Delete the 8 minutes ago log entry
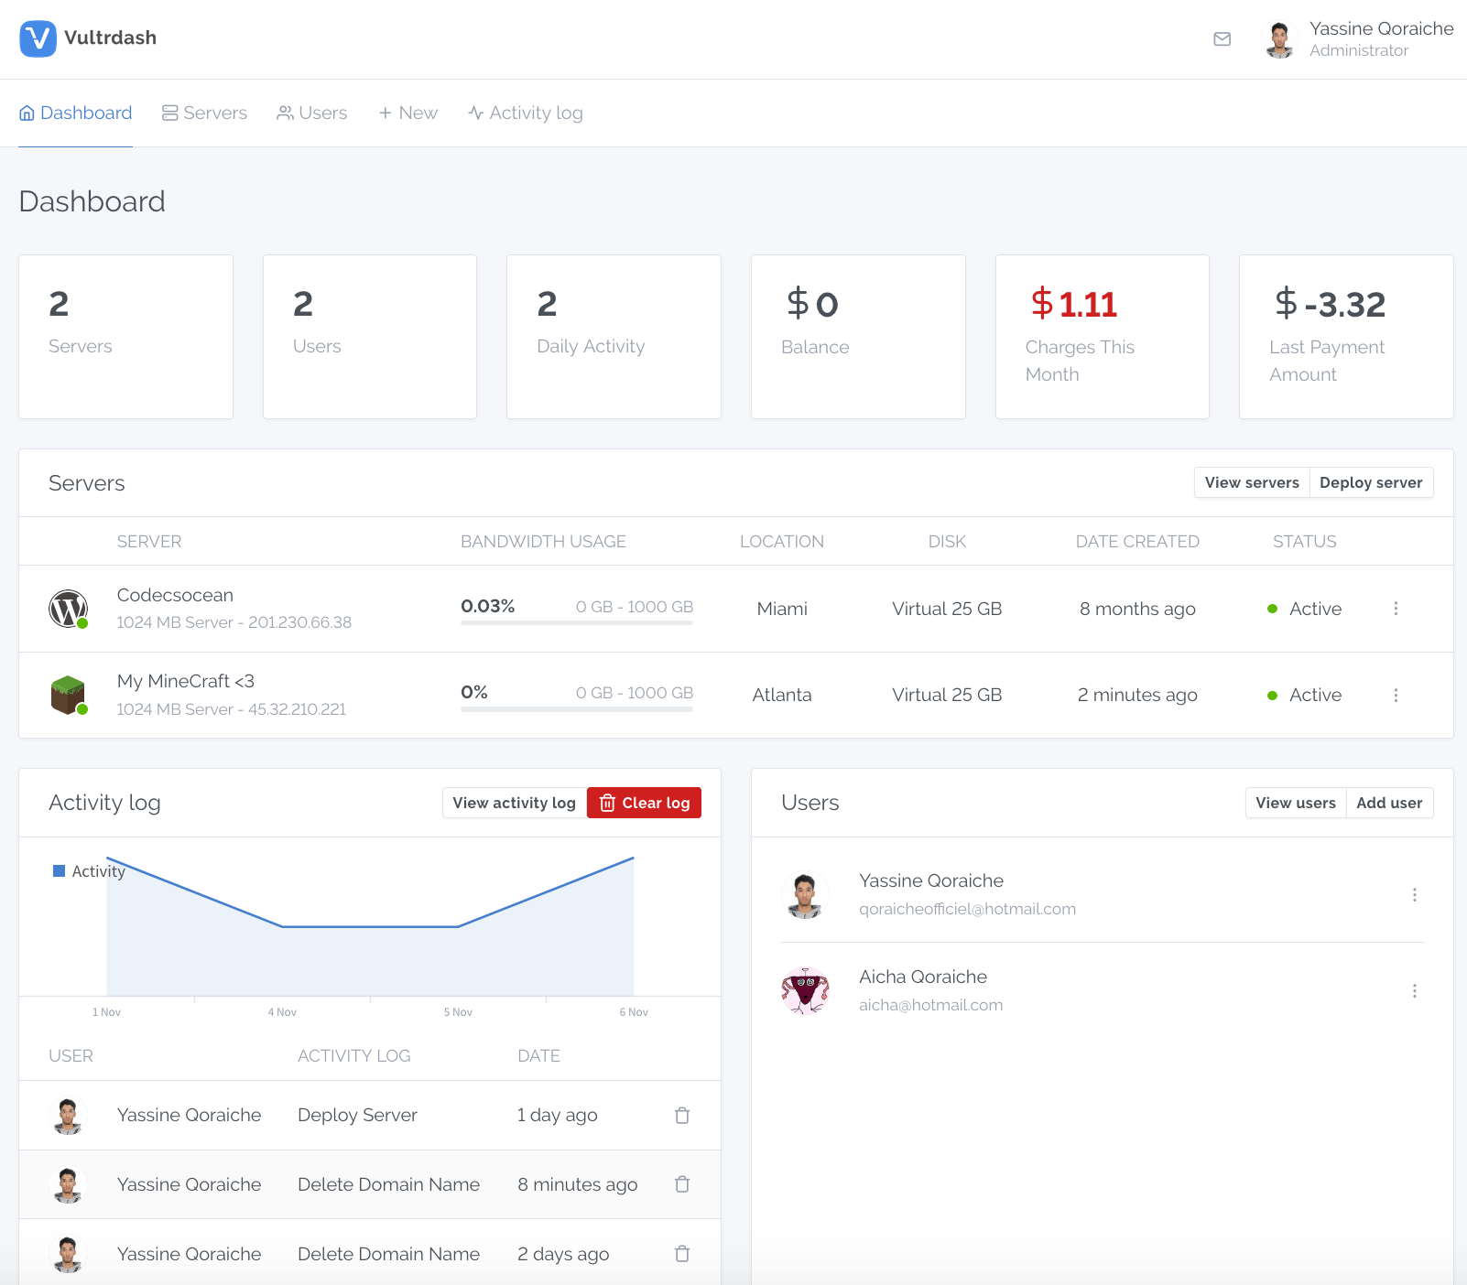Viewport: 1467px width, 1285px height. pos(682,1184)
